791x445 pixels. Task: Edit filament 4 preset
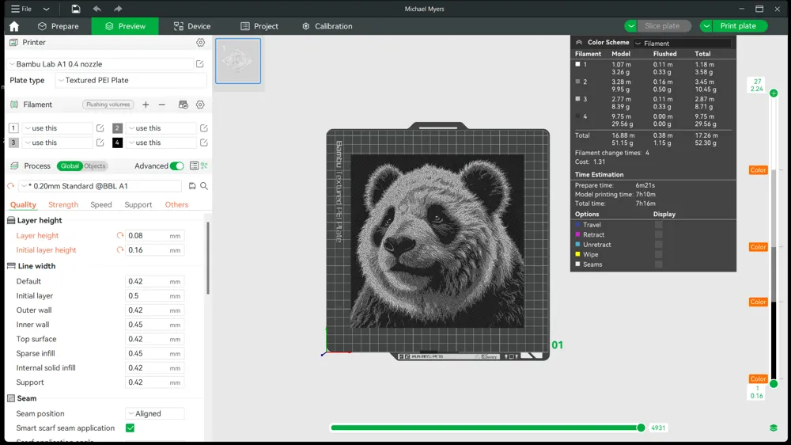[x=204, y=143]
